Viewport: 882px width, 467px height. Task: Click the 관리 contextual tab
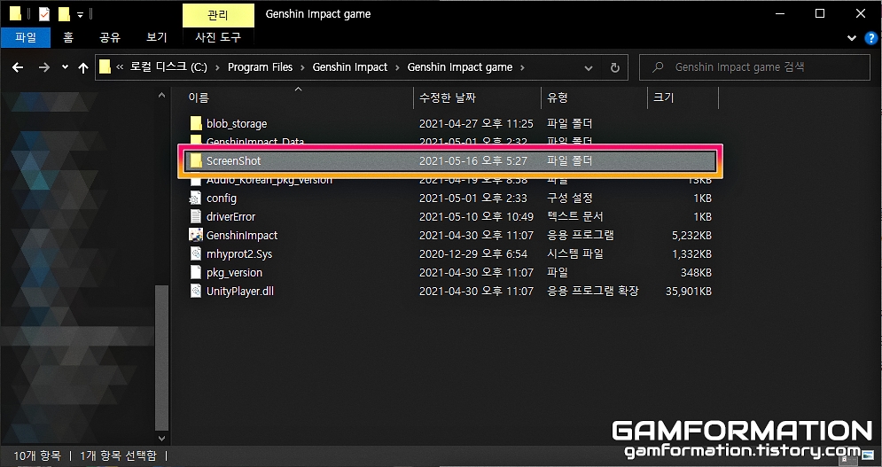pos(218,15)
